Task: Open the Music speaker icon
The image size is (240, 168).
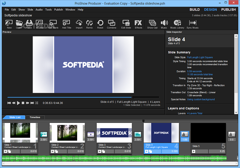Action: 164,24
